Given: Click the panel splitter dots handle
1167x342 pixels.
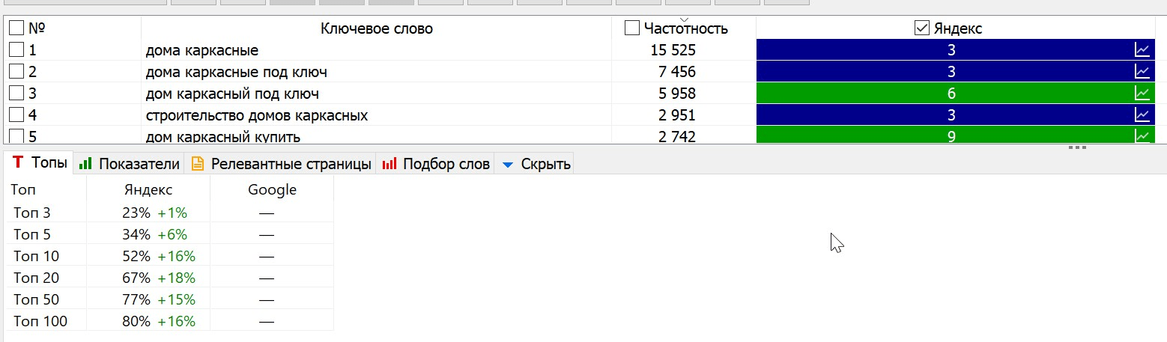Looking at the screenshot, I should [1077, 147].
